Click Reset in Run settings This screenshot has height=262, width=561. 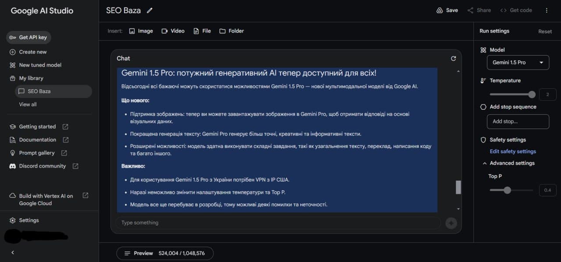tap(545, 31)
